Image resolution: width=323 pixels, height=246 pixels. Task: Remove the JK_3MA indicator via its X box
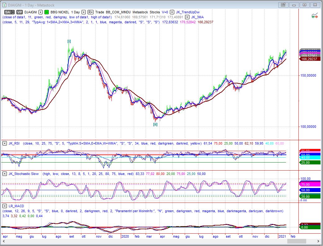tap(187, 17)
